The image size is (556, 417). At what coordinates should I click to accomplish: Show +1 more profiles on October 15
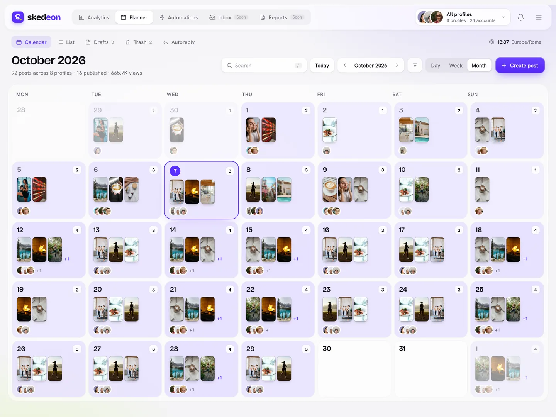(268, 271)
